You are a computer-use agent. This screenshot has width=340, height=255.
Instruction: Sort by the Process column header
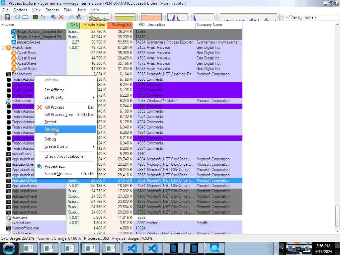pos(33,25)
